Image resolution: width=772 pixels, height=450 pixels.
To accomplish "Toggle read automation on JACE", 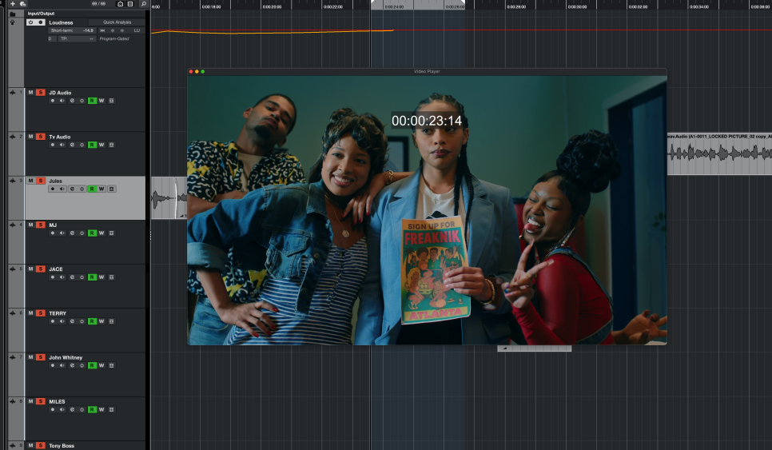I will pyautogui.click(x=92, y=277).
